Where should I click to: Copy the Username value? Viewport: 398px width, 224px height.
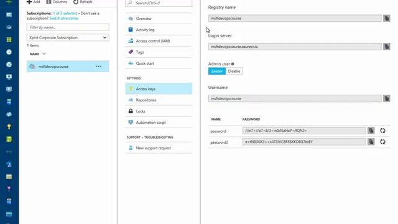[x=387, y=98]
